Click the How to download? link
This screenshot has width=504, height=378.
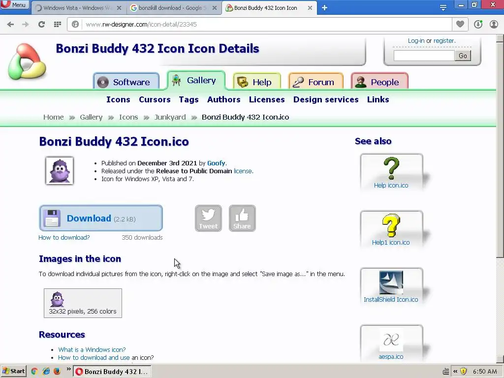click(x=64, y=238)
